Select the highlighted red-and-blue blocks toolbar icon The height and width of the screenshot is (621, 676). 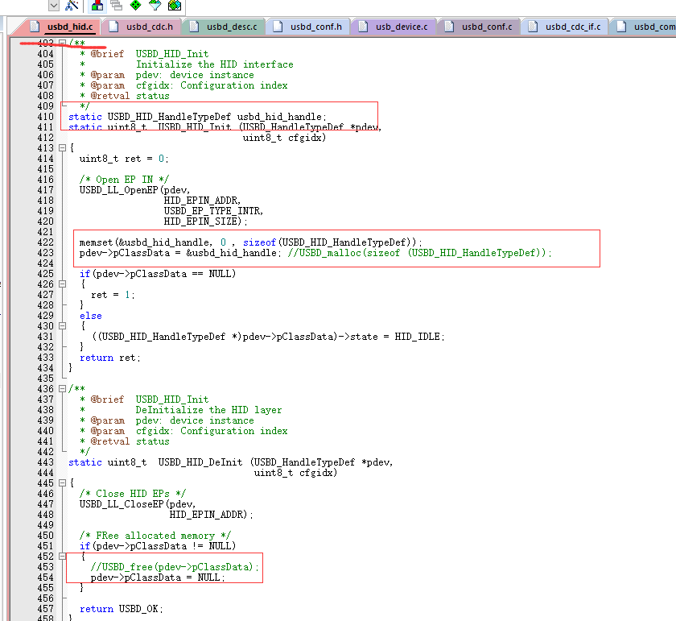click(x=97, y=6)
